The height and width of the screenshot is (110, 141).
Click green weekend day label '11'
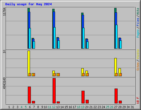pyautogui.click(x=50, y=107)
